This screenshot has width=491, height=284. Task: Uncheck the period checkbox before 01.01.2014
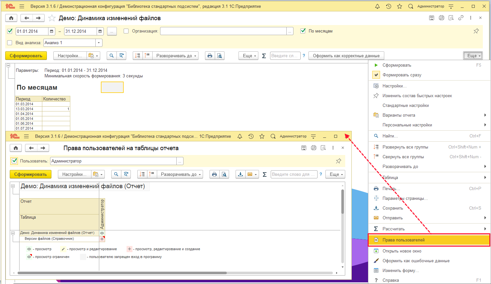pos(10,31)
